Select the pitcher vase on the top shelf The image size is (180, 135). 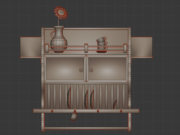(58, 39)
